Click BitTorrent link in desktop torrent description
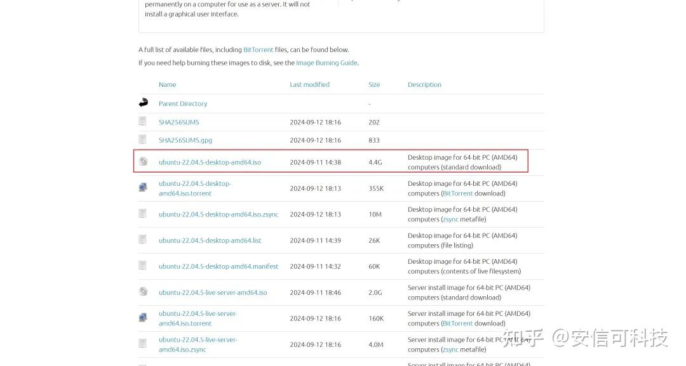686x366 pixels. coord(457,193)
